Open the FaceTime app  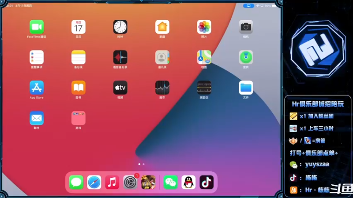tap(37, 27)
